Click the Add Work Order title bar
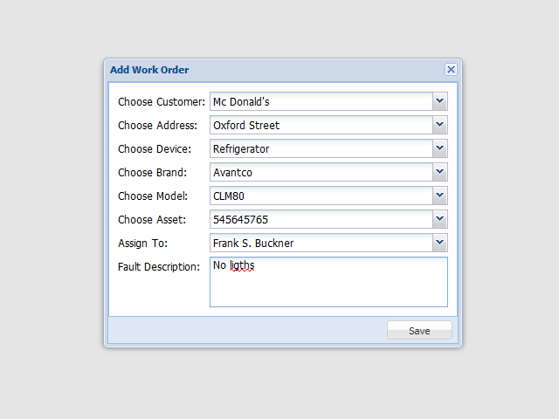The width and height of the screenshot is (559, 419). pos(262,70)
